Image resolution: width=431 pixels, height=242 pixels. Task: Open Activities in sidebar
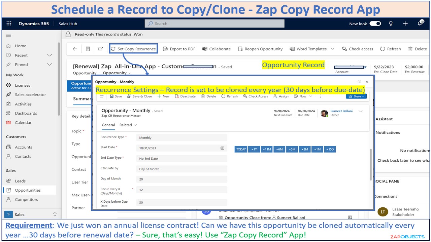pyautogui.click(x=23, y=104)
